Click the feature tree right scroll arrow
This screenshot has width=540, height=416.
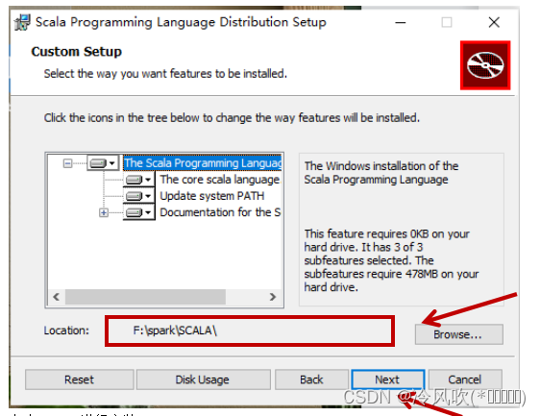273,297
